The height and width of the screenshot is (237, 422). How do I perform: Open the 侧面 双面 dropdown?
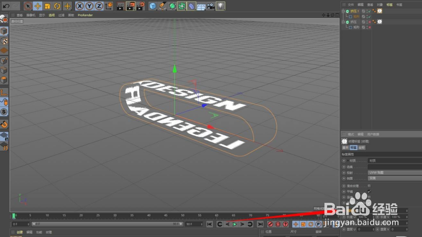pyautogui.click(x=395, y=178)
